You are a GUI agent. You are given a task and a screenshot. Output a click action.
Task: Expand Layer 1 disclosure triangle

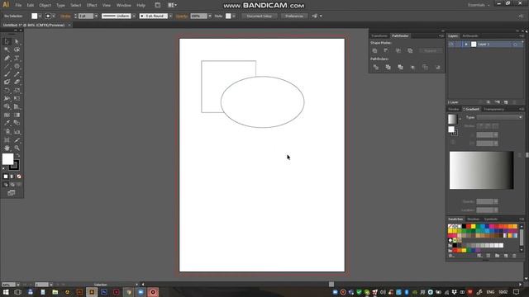pyautogui.click(x=466, y=44)
